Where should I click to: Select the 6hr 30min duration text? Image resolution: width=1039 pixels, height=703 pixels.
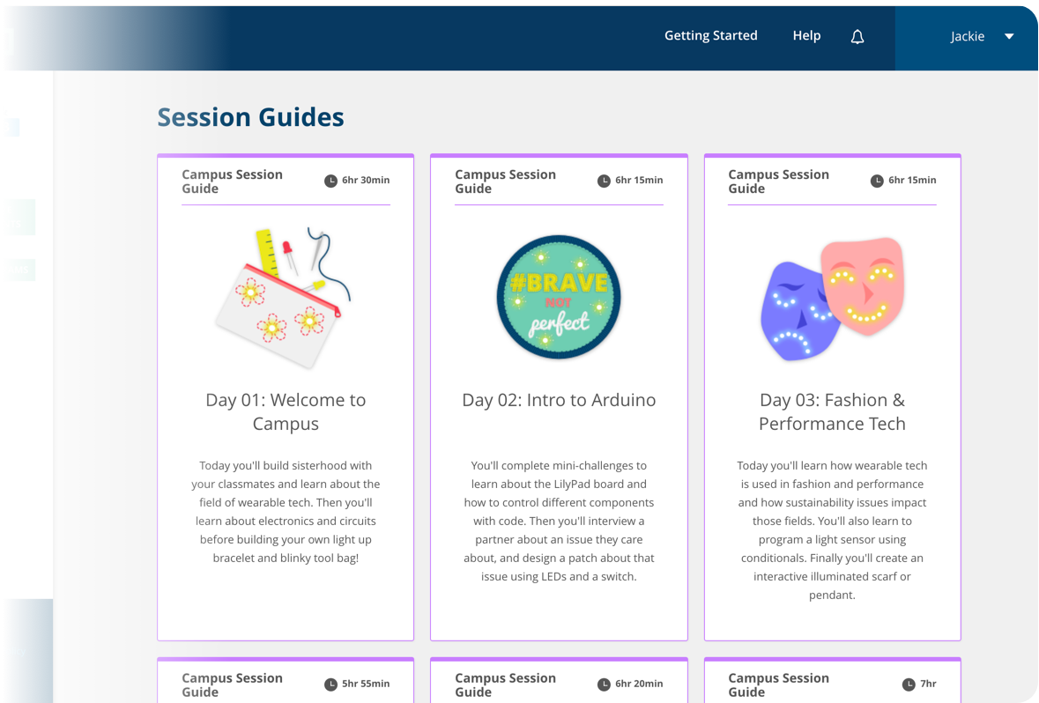click(366, 181)
